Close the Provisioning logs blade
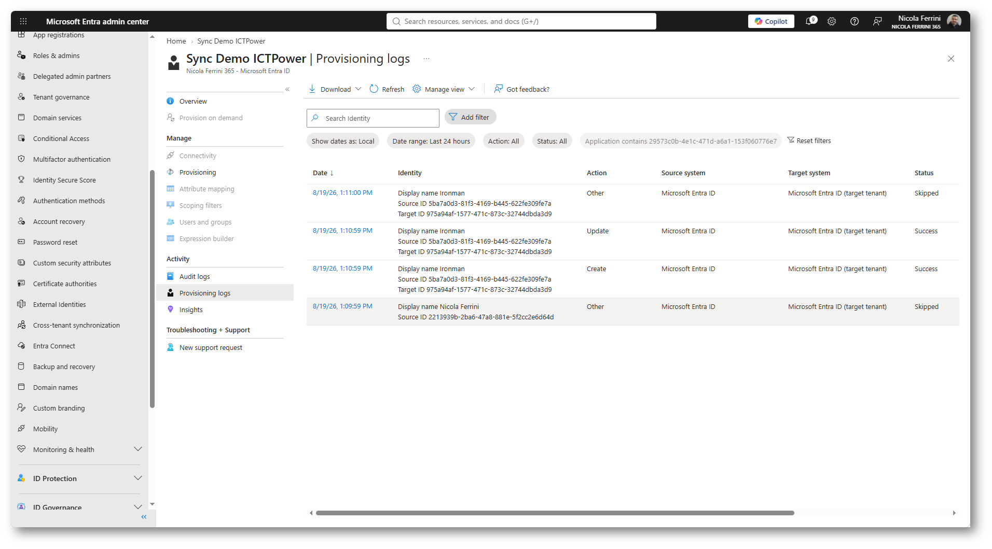 point(951,59)
